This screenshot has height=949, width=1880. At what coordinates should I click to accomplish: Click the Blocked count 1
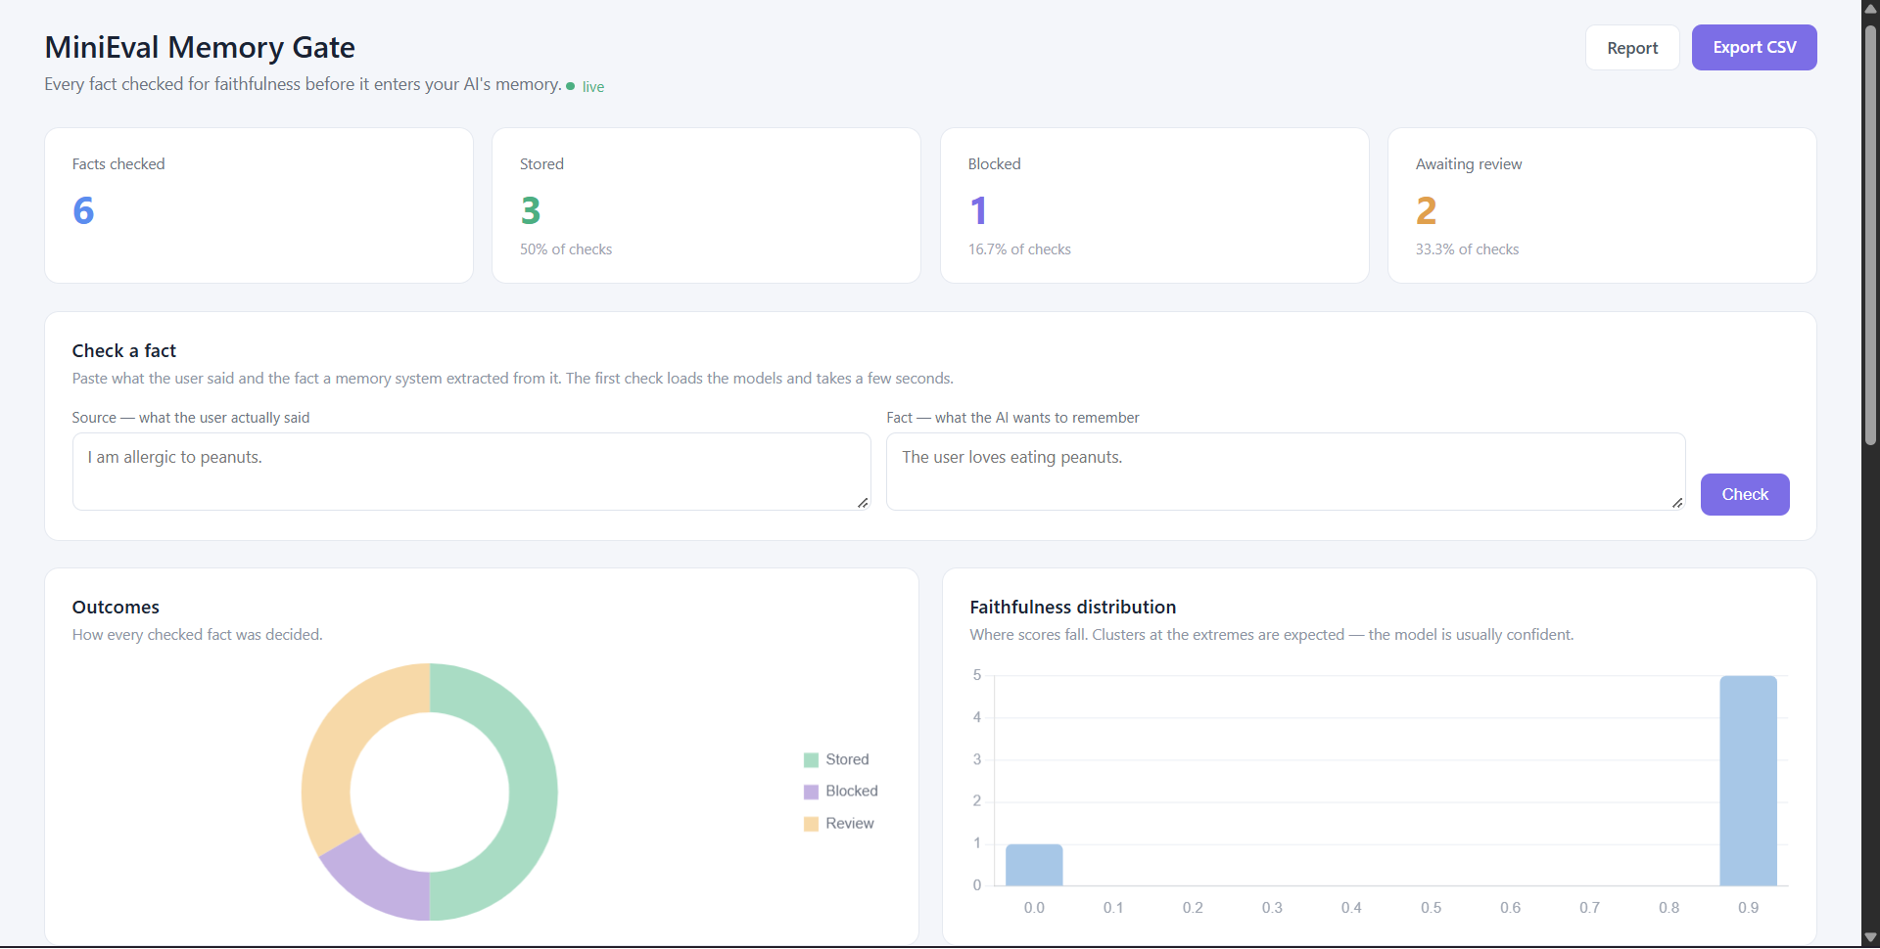(978, 210)
